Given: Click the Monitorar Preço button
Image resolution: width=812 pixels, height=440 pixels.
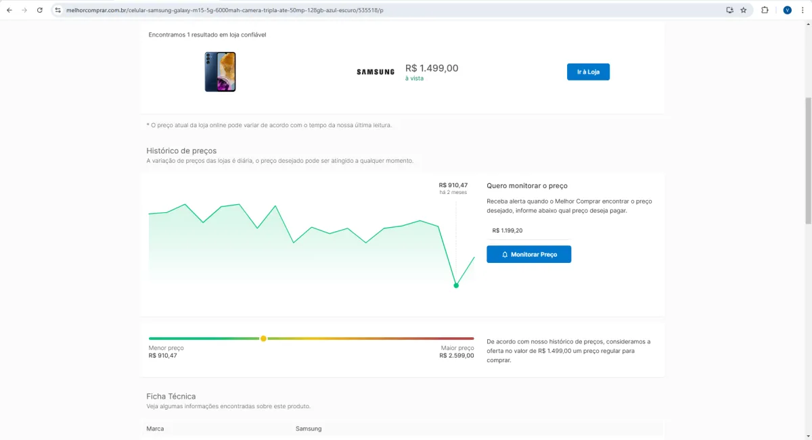Looking at the screenshot, I should [528, 254].
